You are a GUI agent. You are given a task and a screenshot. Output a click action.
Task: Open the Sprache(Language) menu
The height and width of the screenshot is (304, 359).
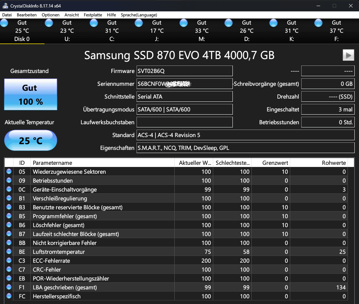pos(139,15)
